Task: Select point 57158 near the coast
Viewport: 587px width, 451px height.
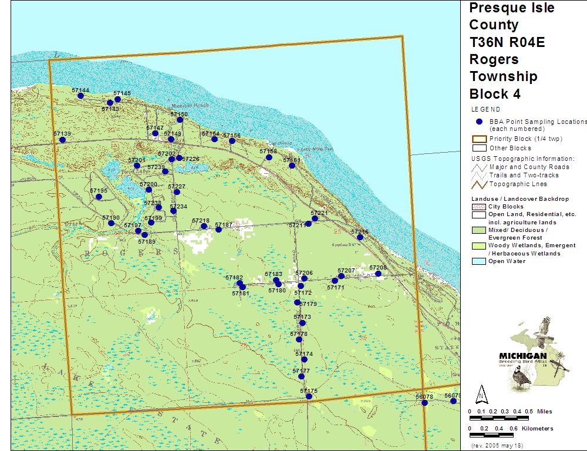Action: pos(269,157)
